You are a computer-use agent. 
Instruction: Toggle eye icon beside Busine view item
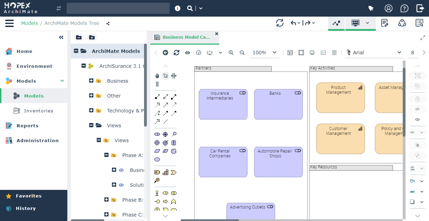121,170
